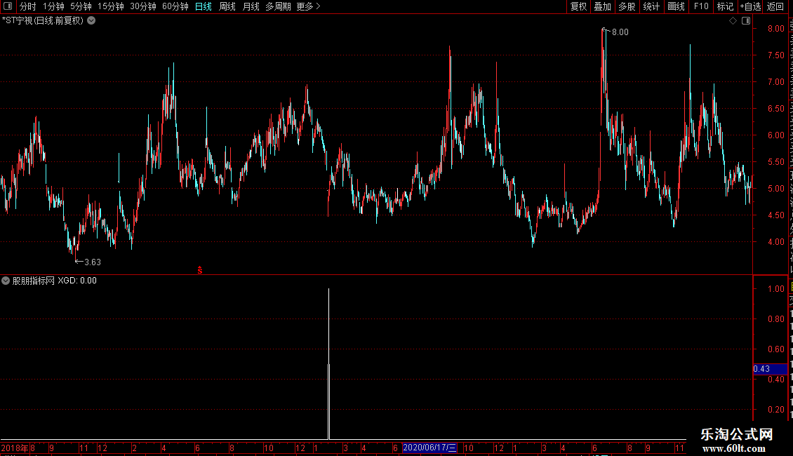This screenshot has height=456, width=793.
Task: Click the 1.00 indicator axis label
Action: 775,289
